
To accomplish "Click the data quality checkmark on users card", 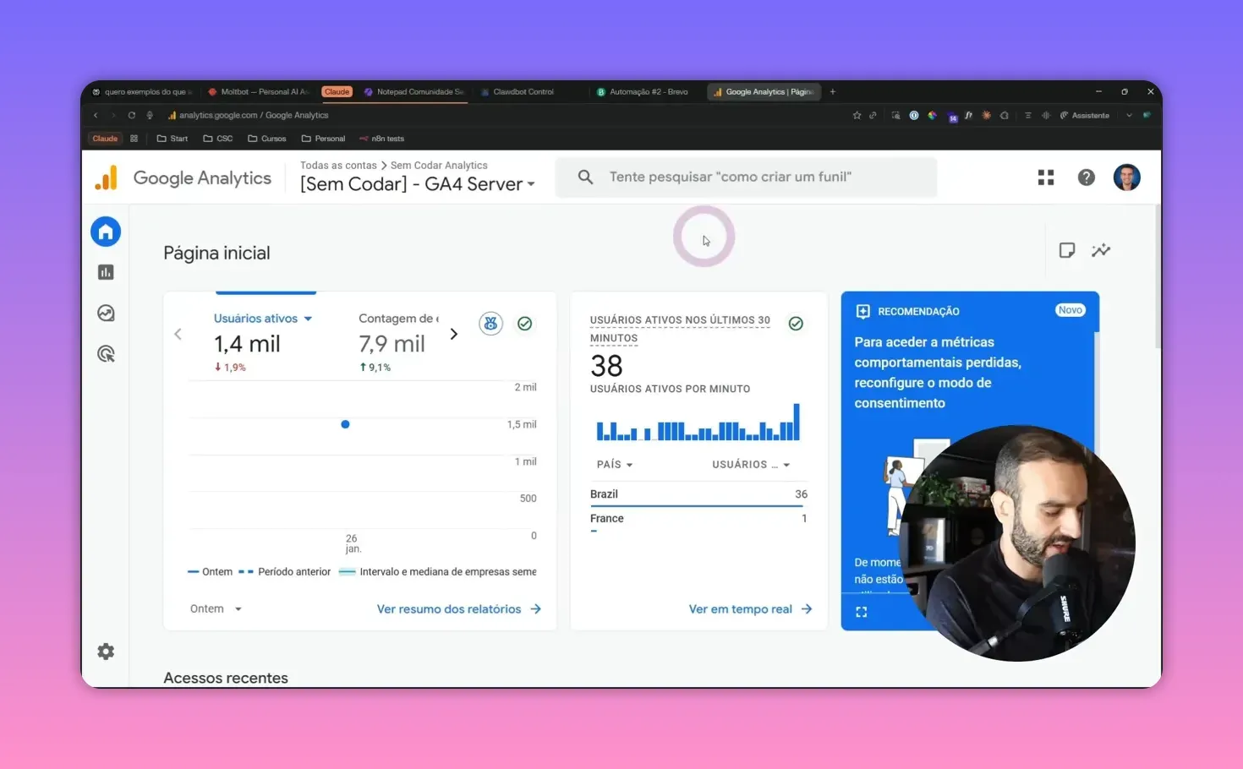I will [525, 324].
